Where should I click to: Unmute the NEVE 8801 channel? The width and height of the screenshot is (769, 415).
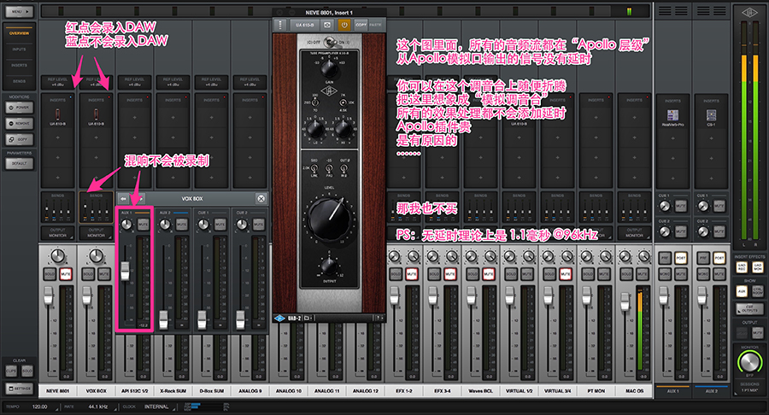(x=65, y=274)
